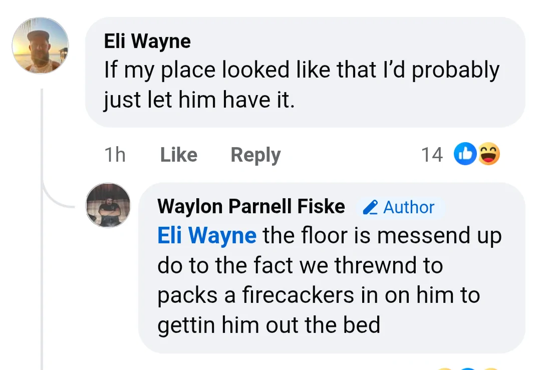The height and width of the screenshot is (370, 541).
Task: Open the 1h timestamp link
Action: tap(115, 155)
